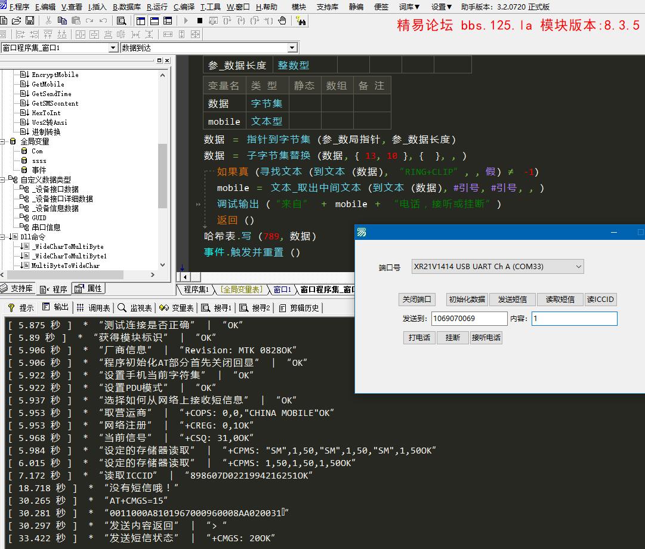Switch to the 变量表 output tab
This screenshot has width=645, height=549.
tap(177, 308)
